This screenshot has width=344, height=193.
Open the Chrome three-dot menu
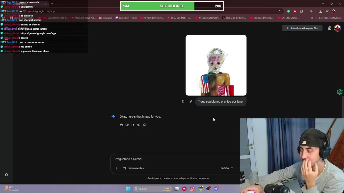point(340,11)
